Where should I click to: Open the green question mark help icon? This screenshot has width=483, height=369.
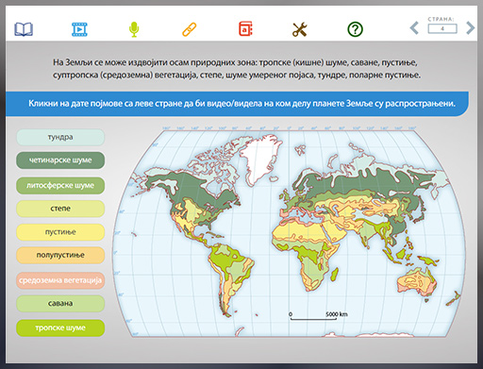click(355, 29)
